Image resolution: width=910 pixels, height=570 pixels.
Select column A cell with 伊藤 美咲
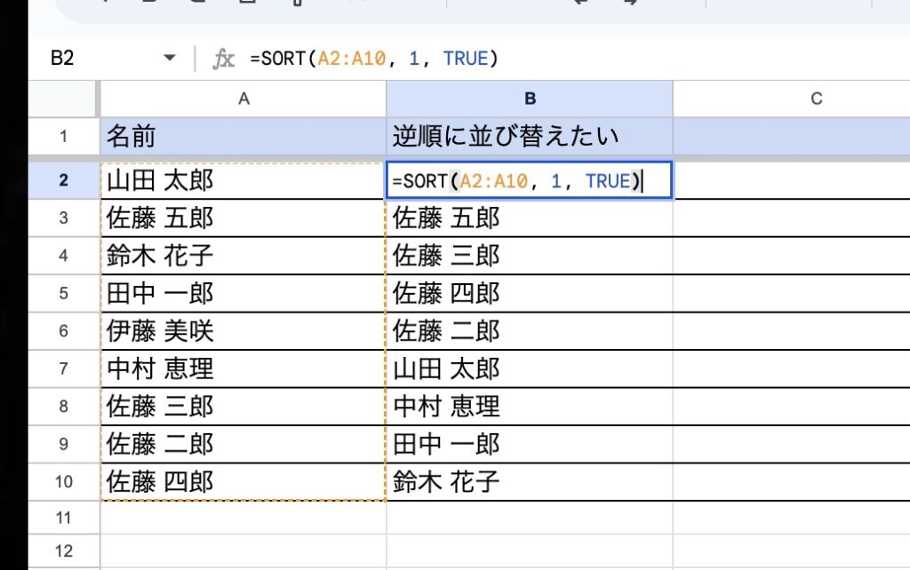tap(243, 331)
